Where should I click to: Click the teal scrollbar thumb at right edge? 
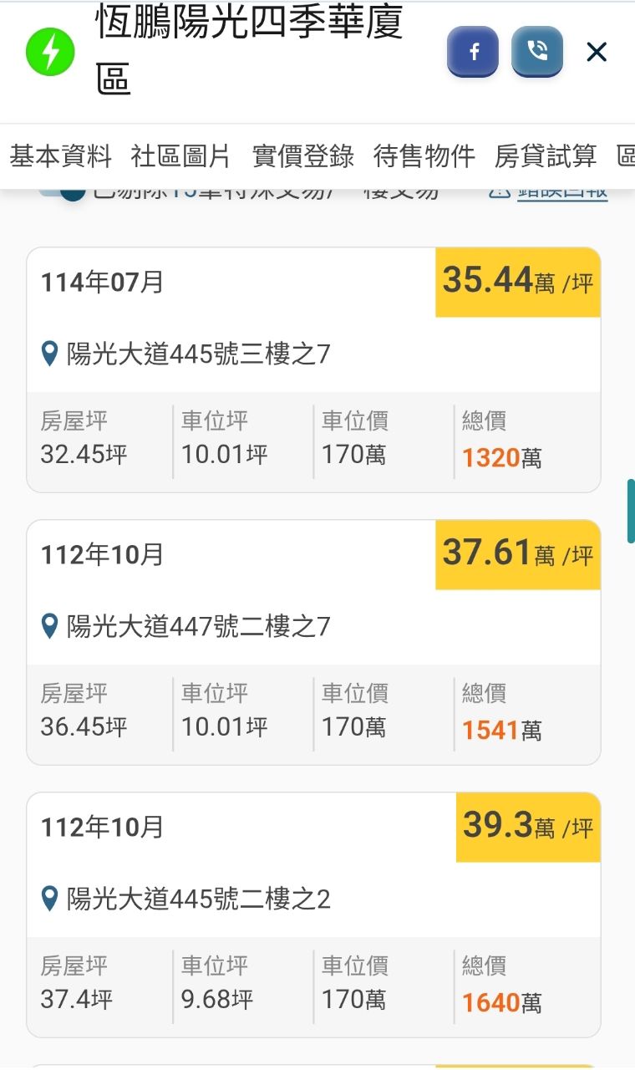[631, 511]
